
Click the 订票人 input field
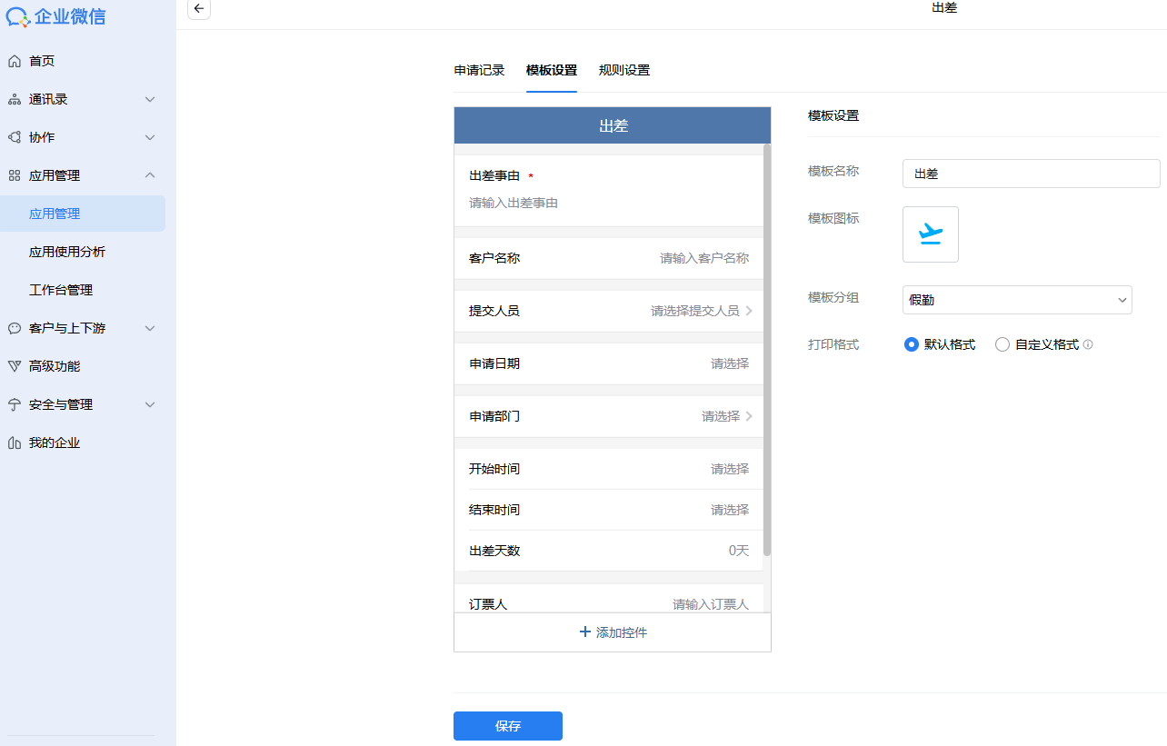tap(711, 604)
